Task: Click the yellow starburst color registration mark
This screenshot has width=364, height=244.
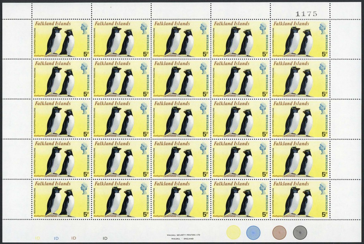Action: click(x=232, y=233)
